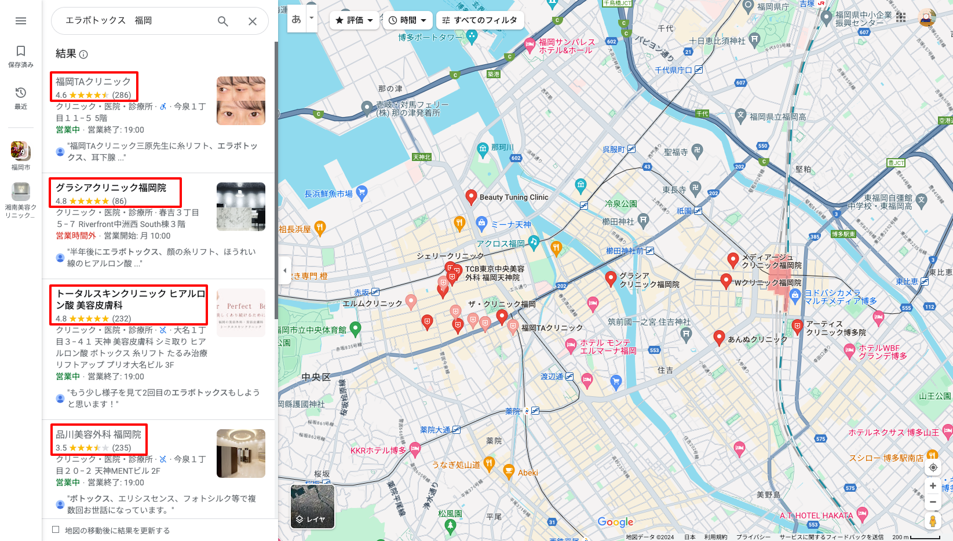The height and width of the screenshot is (541, 953).
Task: Select Beauty Tuning Clinic map pin
Action: (x=472, y=198)
